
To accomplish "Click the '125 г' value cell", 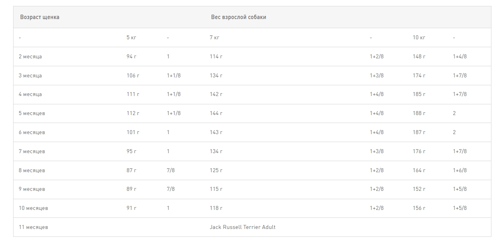I will [x=216, y=170].
